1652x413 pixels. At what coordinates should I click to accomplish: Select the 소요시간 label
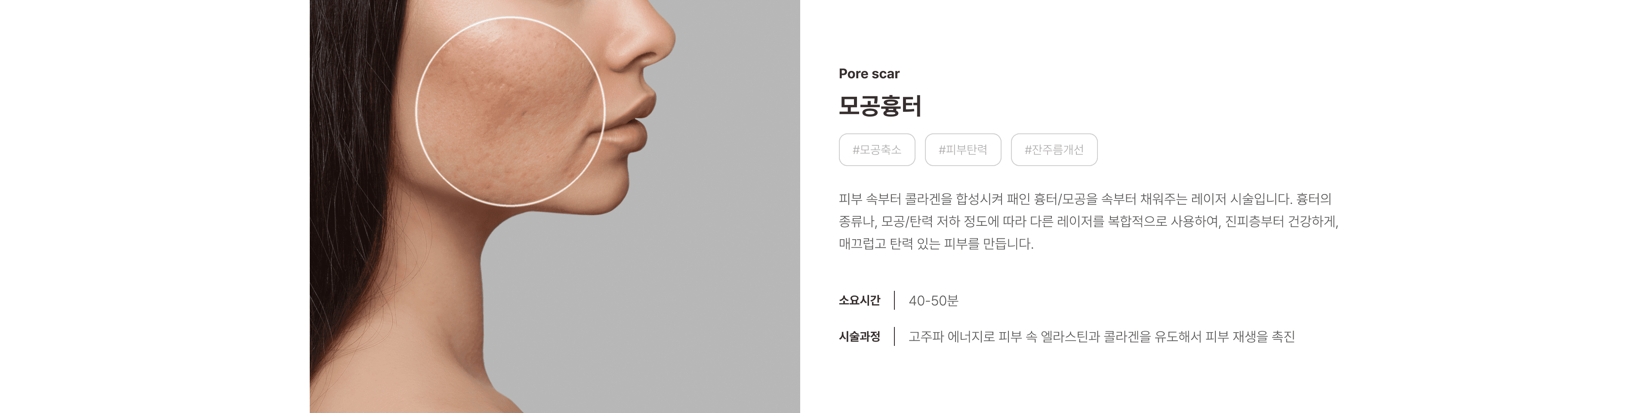860,300
